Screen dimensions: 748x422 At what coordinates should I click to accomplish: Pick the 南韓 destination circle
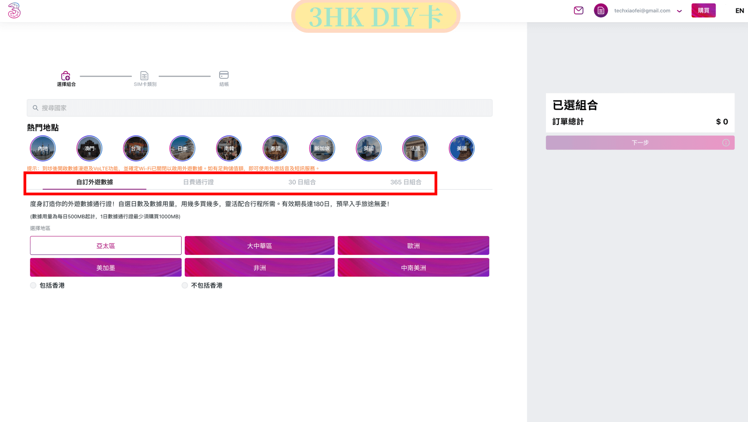pos(229,148)
